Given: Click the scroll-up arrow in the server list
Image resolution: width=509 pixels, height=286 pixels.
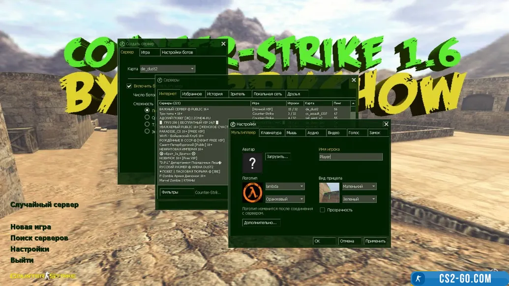Looking at the screenshot, I should click(353, 103).
